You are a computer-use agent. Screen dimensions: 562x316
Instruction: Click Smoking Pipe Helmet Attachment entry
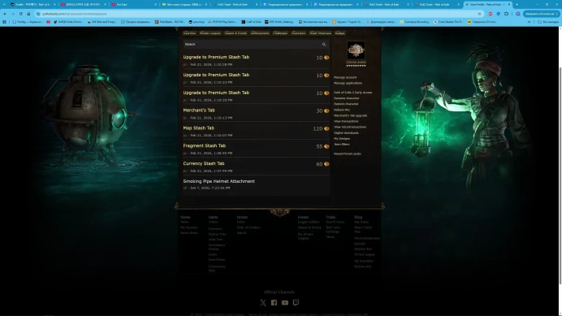point(218,181)
